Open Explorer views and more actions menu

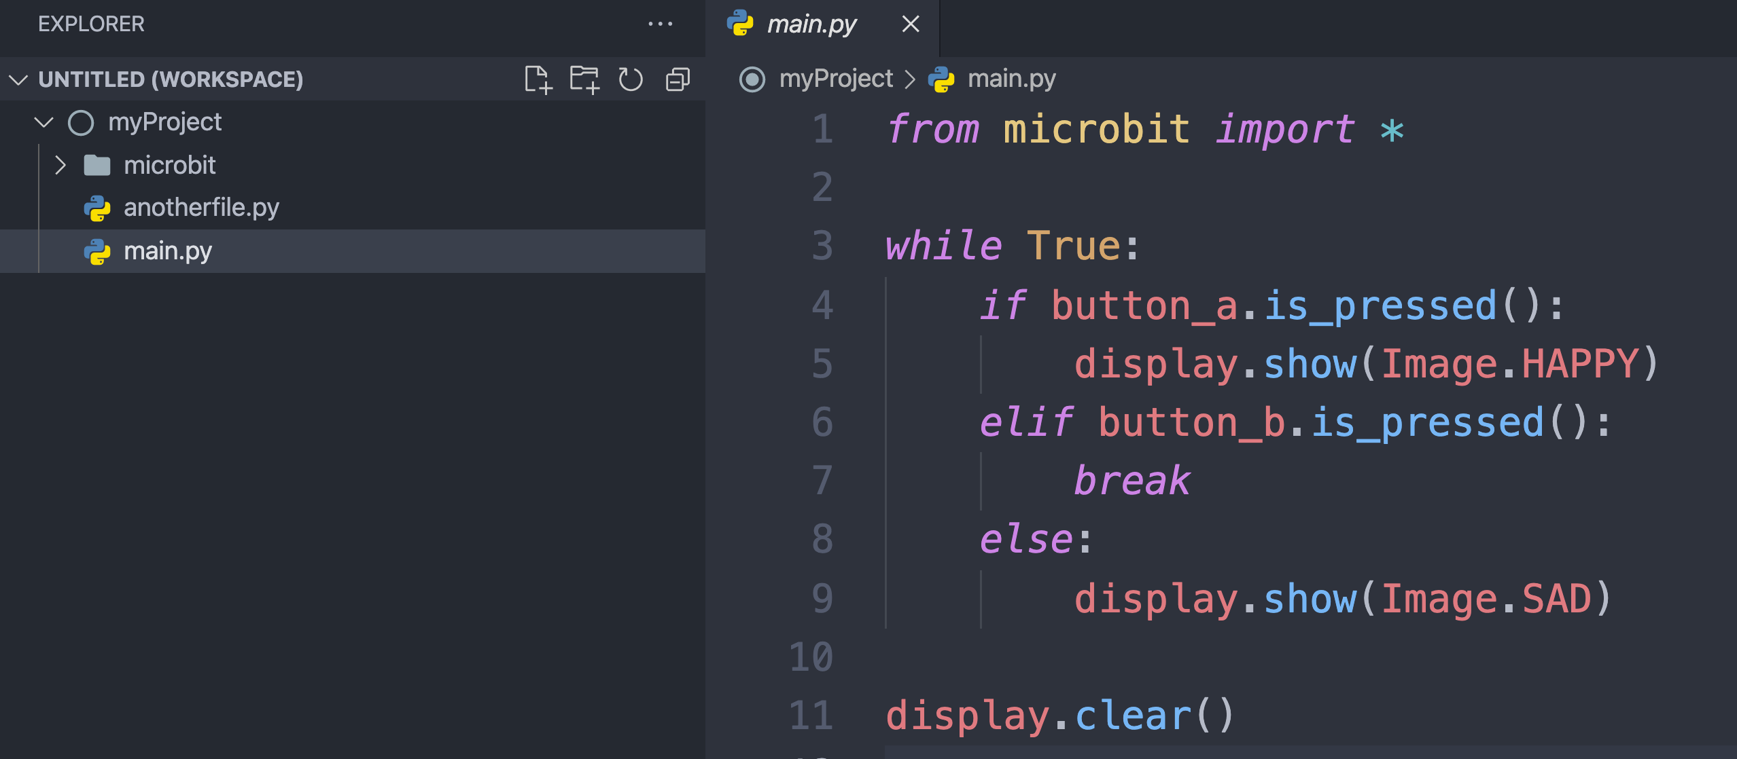click(x=660, y=24)
